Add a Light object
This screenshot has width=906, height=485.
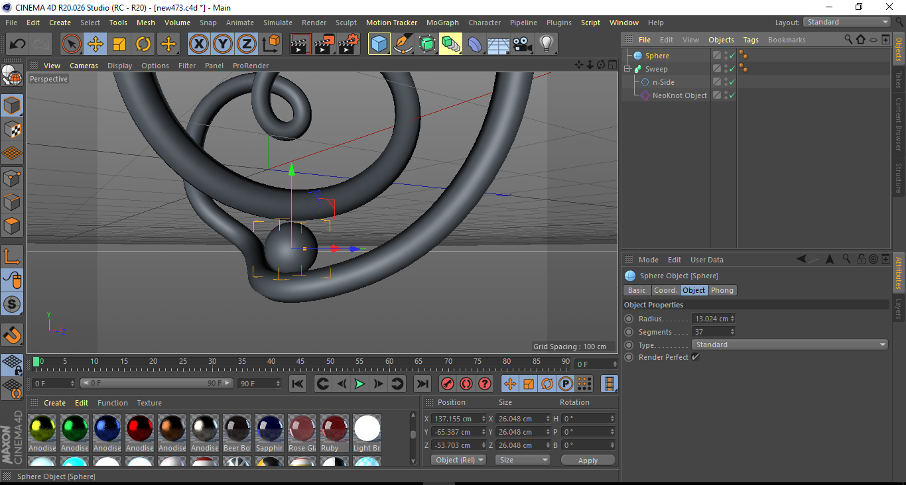546,44
